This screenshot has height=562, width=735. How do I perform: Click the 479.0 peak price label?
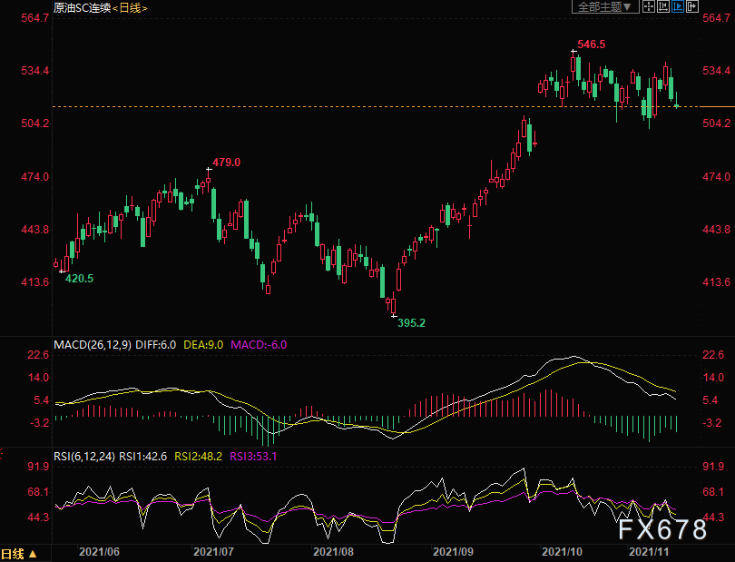click(x=227, y=163)
